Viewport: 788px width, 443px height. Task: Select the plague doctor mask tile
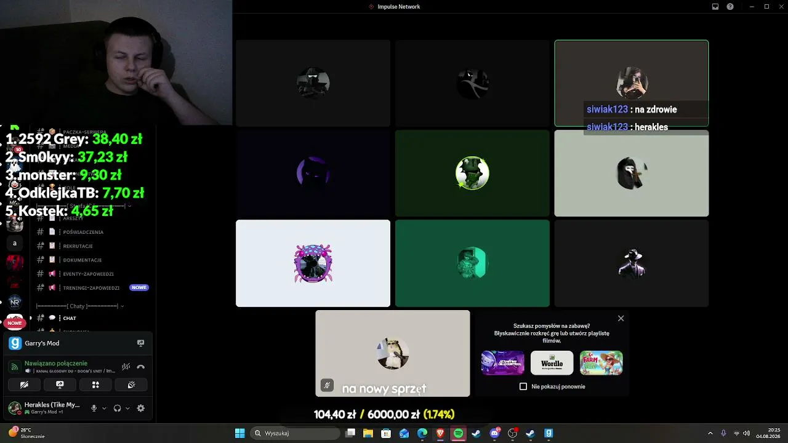point(632,173)
